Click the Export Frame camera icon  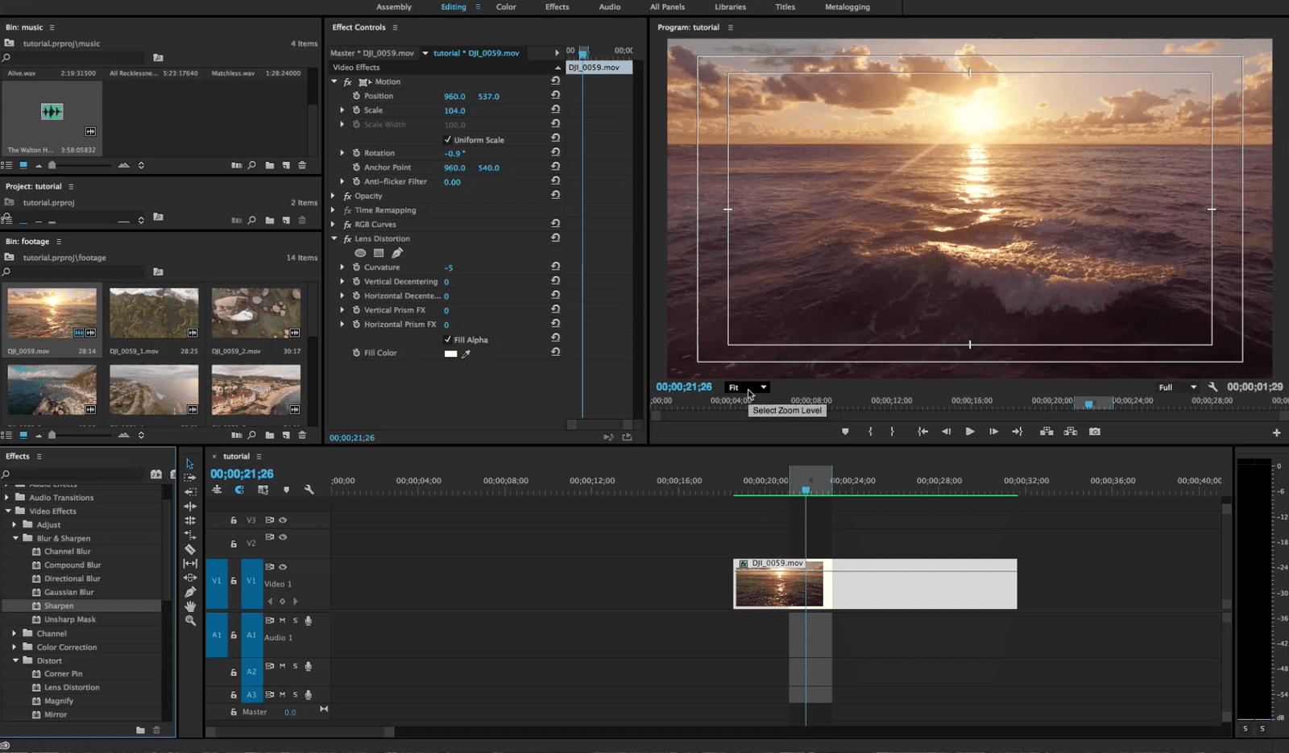coord(1094,432)
